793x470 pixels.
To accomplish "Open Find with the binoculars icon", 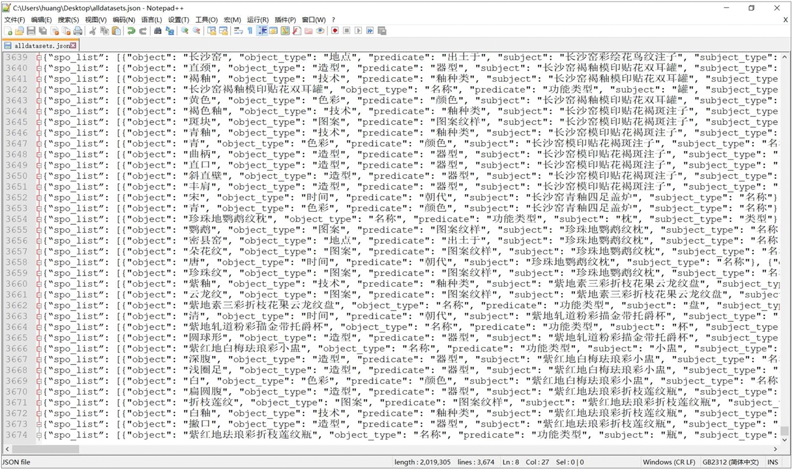I will click(158, 31).
